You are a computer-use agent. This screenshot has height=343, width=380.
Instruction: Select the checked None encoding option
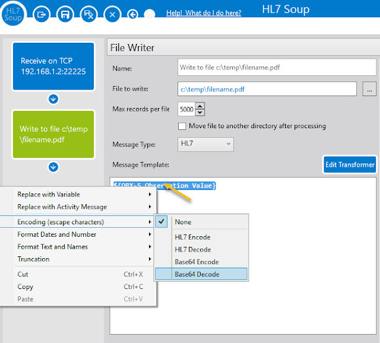pyautogui.click(x=183, y=221)
